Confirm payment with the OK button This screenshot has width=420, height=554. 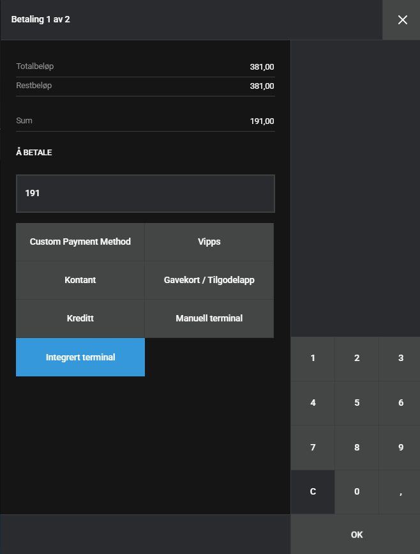[x=356, y=535]
